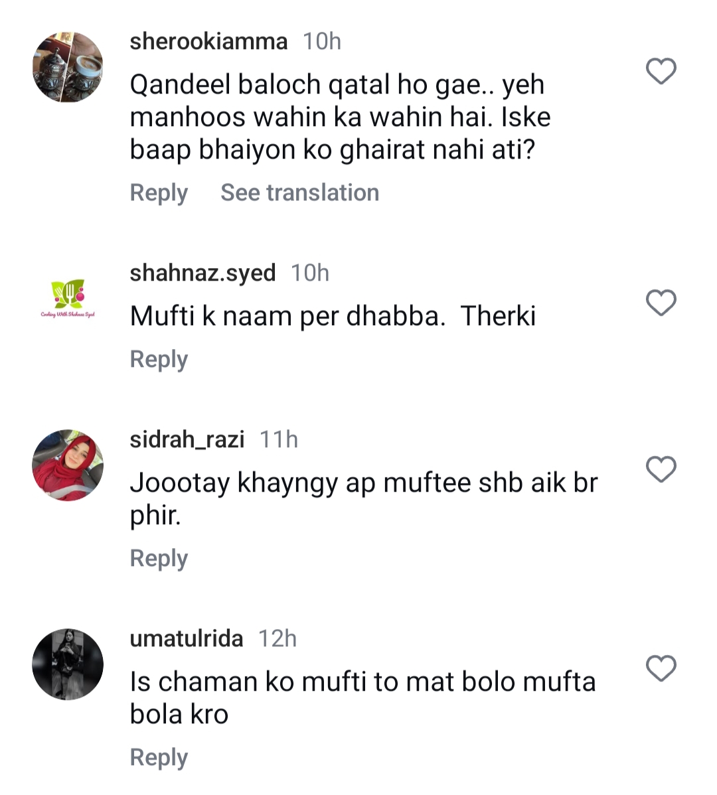This screenshot has height=795, width=717.
Task: Reply to umatulrida's comment
Action: 159,757
